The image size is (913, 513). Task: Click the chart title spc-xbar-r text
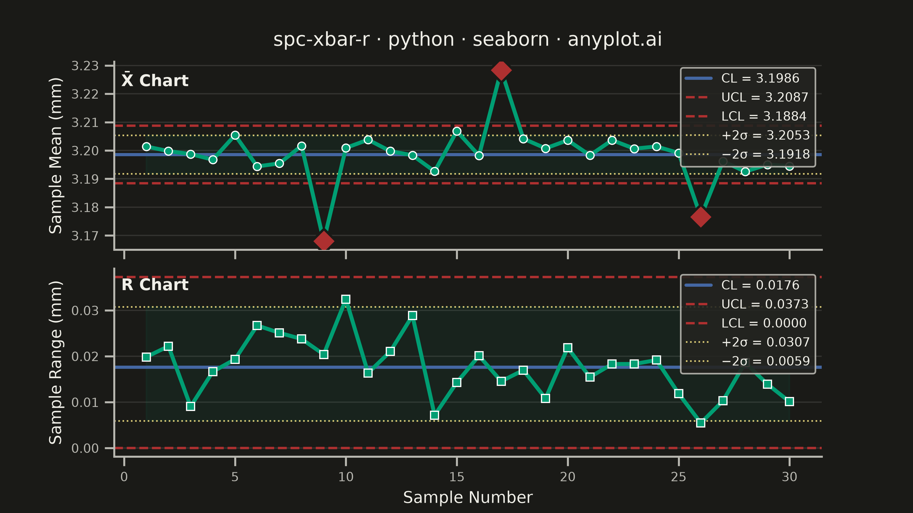(x=322, y=39)
